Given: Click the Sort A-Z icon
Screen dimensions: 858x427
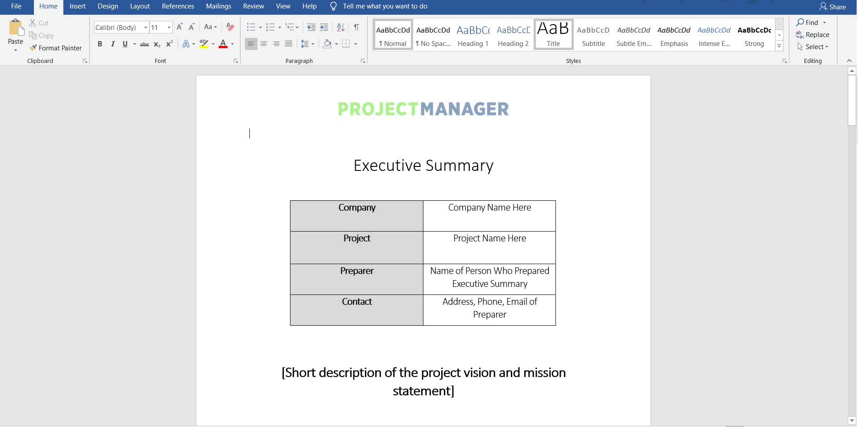Looking at the screenshot, I should coord(341,27).
